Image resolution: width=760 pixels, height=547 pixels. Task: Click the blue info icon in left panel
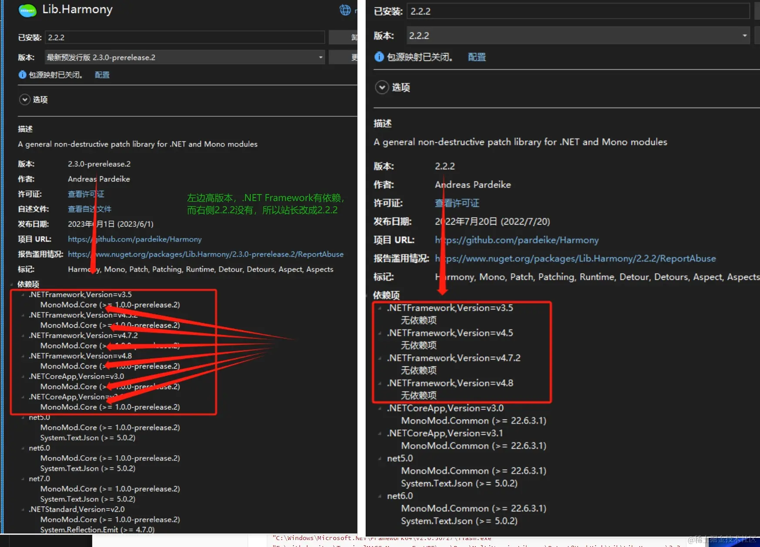(22, 75)
